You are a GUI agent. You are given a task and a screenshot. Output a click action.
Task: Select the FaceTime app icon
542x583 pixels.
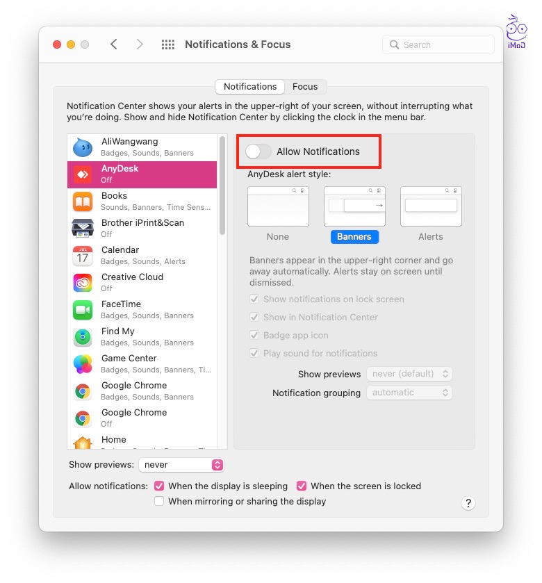click(83, 310)
